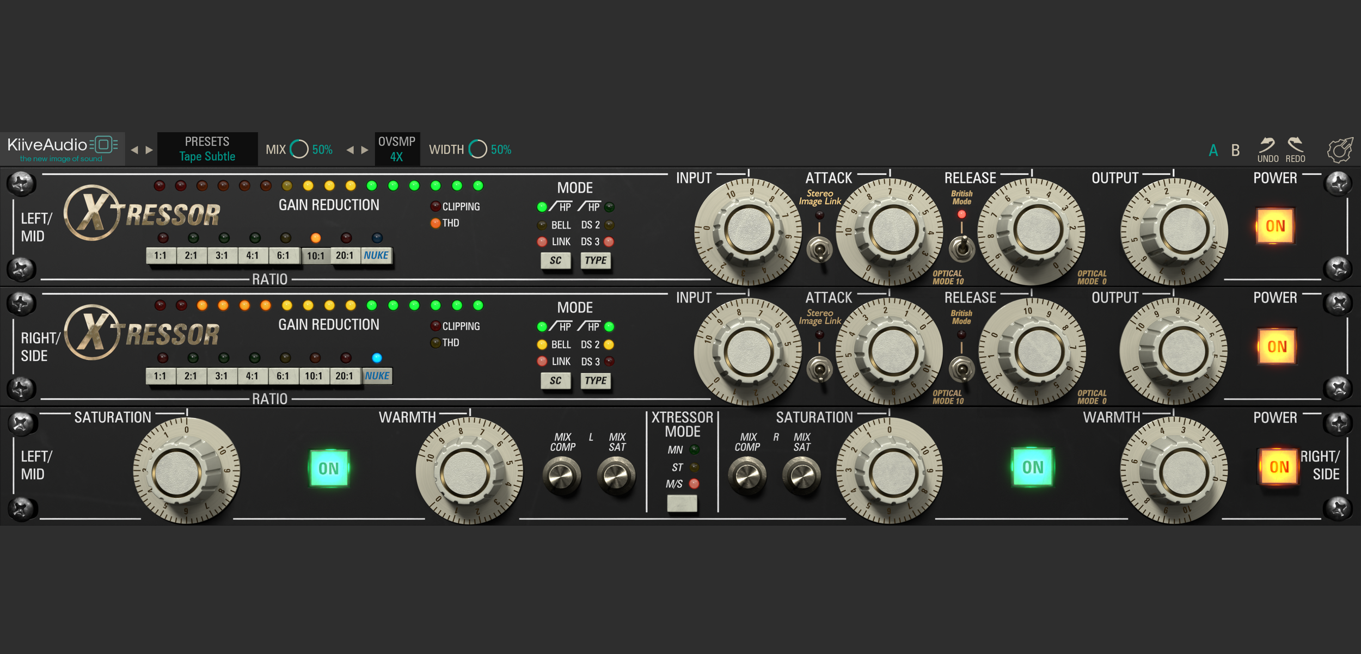Select 2:1 ratio on Right/Side channel

click(x=191, y=376)
